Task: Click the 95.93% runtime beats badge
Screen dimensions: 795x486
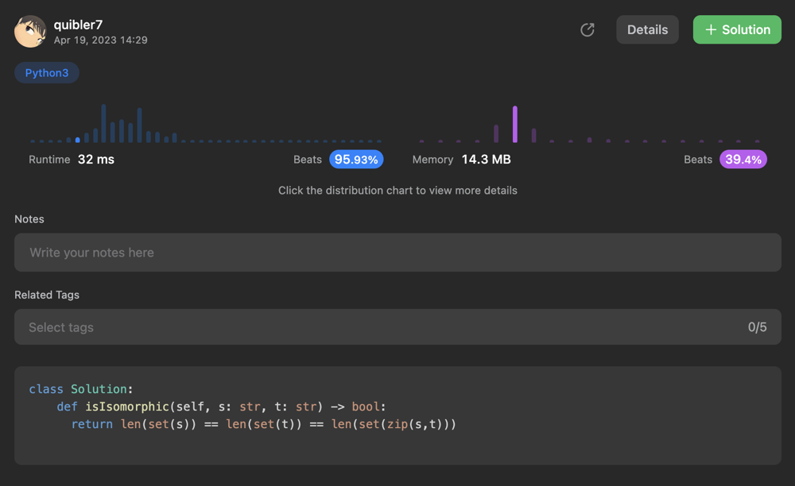Action: point(356,160)
